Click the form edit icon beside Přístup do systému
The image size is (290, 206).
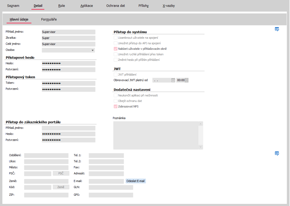pos(277,29)
